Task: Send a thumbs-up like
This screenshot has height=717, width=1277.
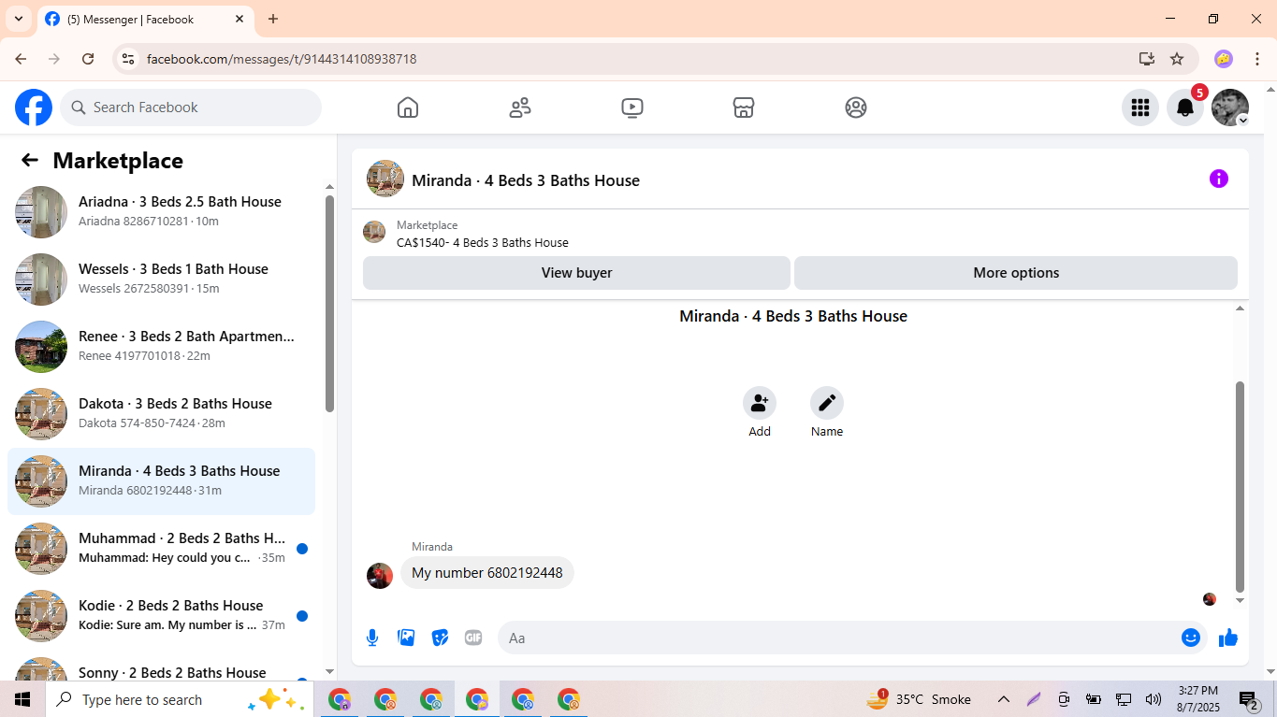Action: coord(1228,638)
